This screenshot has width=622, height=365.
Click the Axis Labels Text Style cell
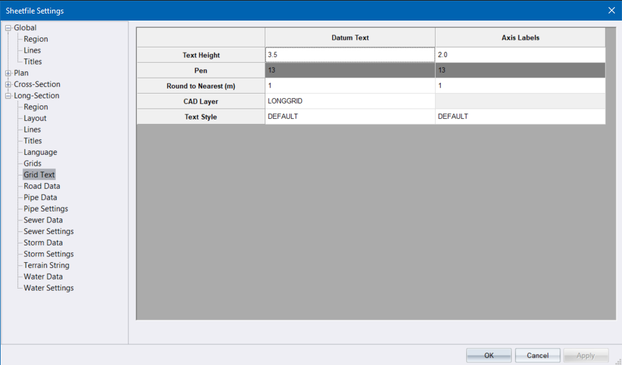coord(519,116)
